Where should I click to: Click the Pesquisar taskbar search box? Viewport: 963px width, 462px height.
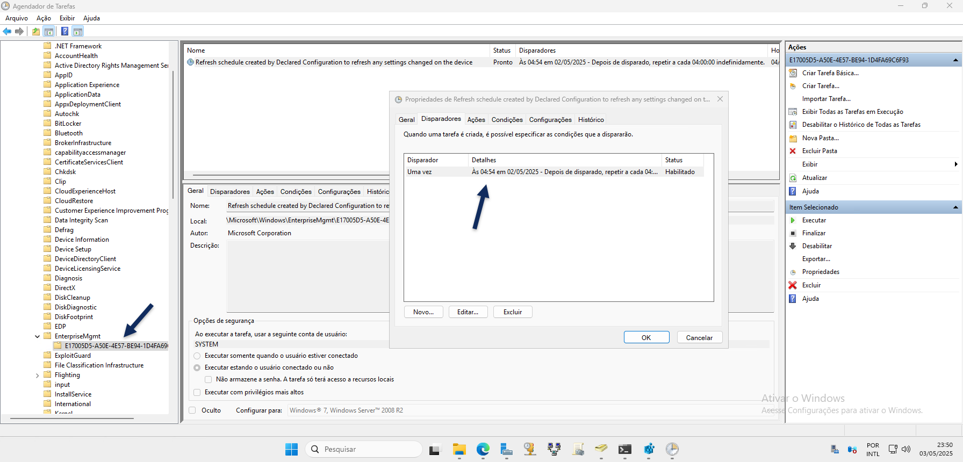tap(364, 449)
